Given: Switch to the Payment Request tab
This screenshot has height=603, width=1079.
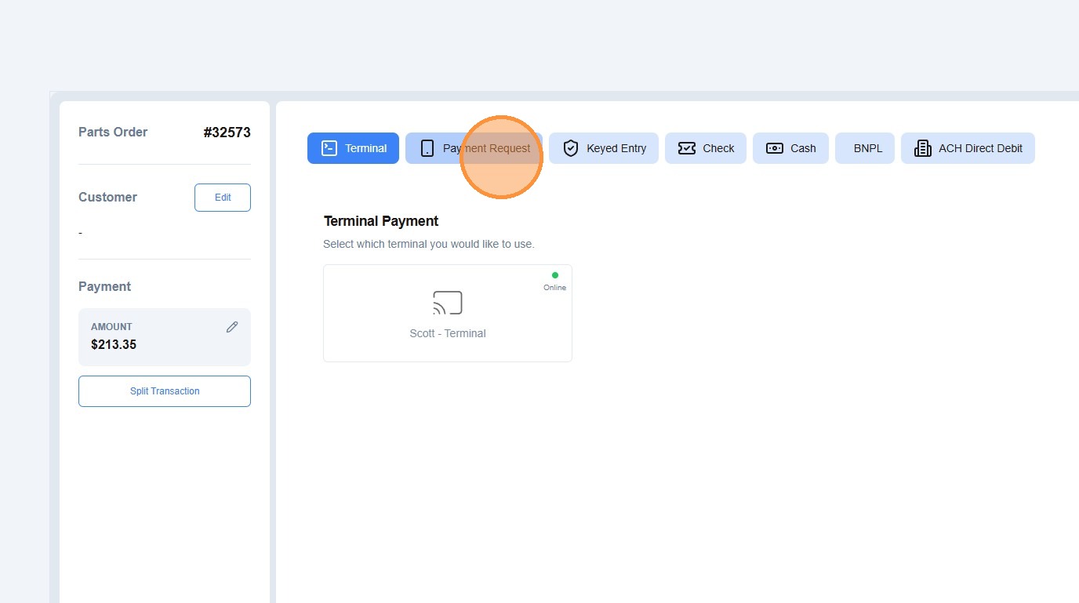Looking at the screenshot, I should click(x=474, y=148).
